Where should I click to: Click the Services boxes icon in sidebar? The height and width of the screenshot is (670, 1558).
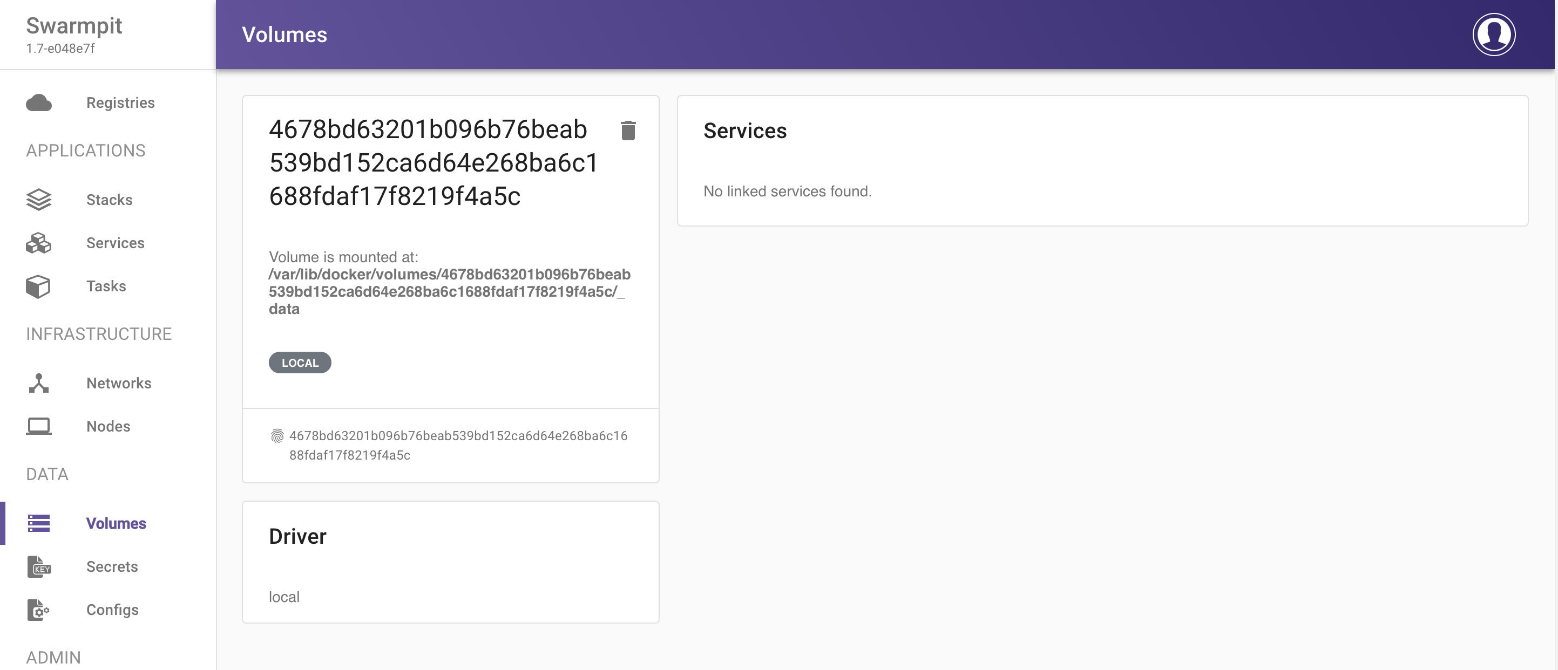coord(39,243)
